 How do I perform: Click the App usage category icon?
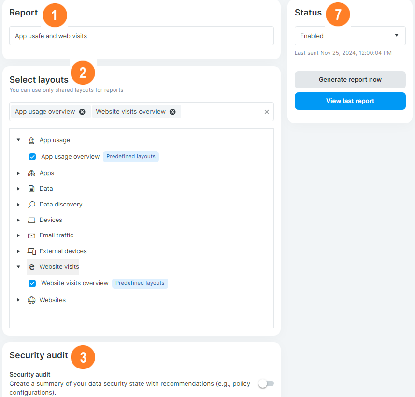click(x=31, y=140)
